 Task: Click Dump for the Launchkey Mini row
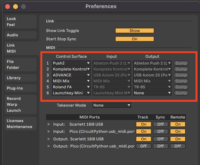[181, 93]
